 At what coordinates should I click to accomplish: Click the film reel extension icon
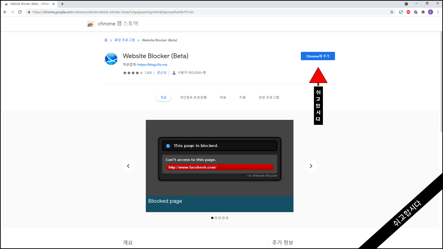coord(416,12)
